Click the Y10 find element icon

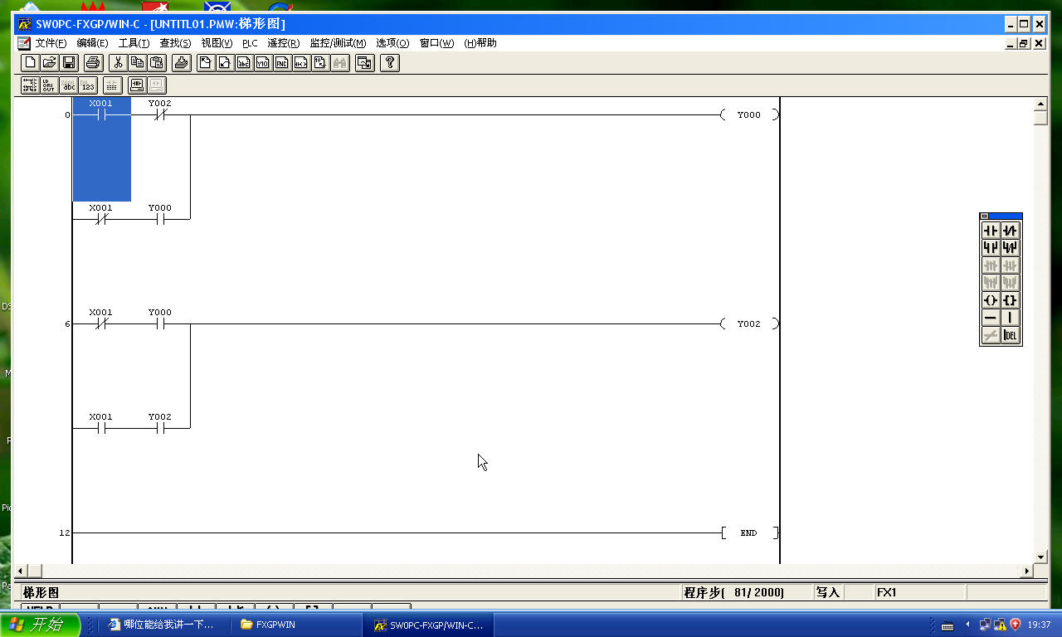[x=263, y=63]
